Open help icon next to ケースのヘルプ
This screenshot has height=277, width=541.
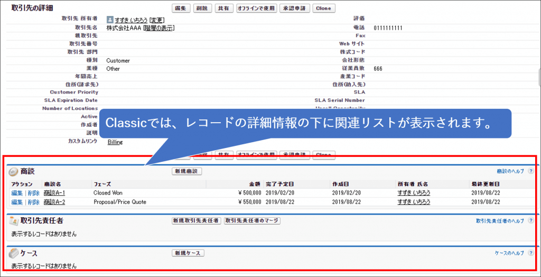coord(530,253)
